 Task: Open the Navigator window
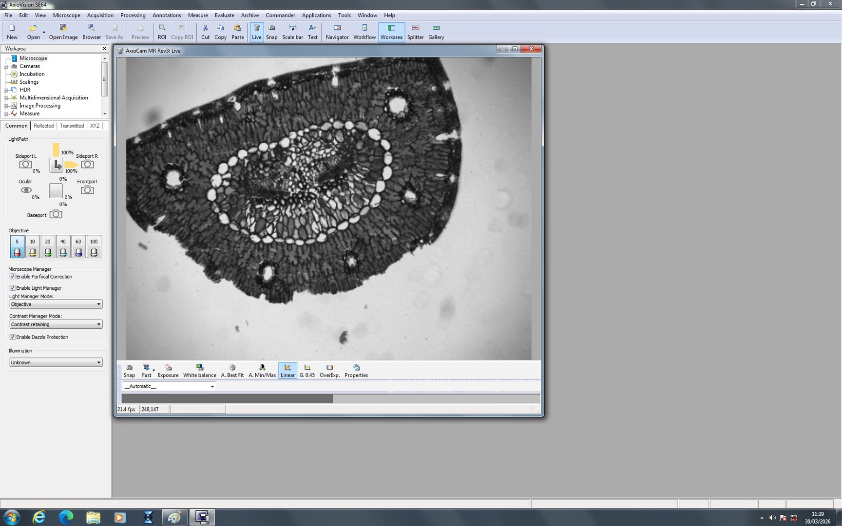click(x=337, y=32)
